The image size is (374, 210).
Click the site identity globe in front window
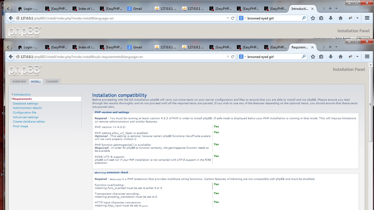pyautogui.click(x=18, y=57)
